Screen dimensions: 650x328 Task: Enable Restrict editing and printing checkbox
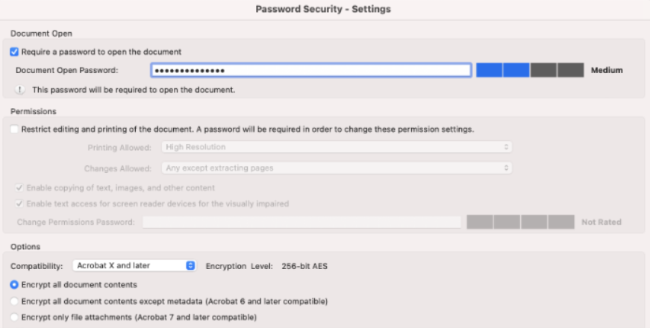15,129
